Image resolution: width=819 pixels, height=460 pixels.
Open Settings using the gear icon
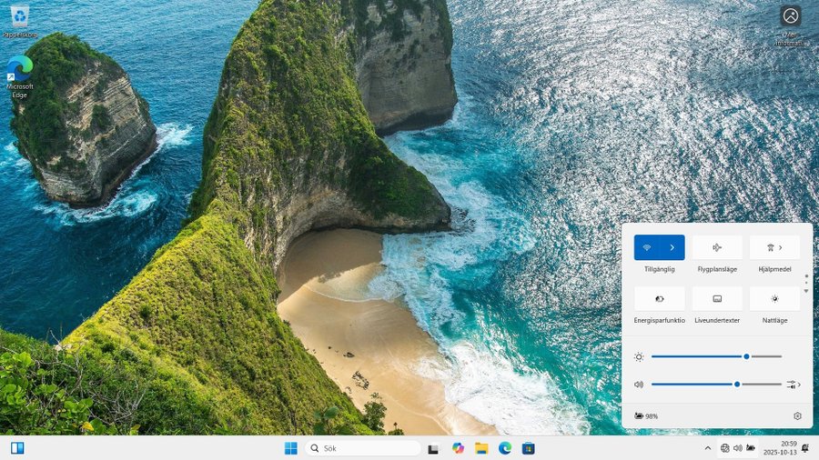click(797, 415)
